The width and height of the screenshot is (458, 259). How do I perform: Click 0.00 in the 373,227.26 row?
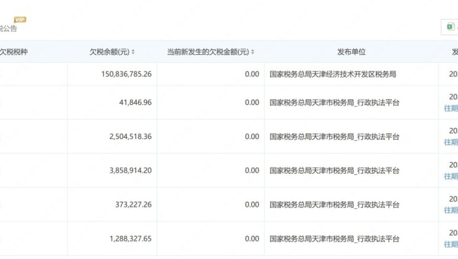(x=252, y=205)
